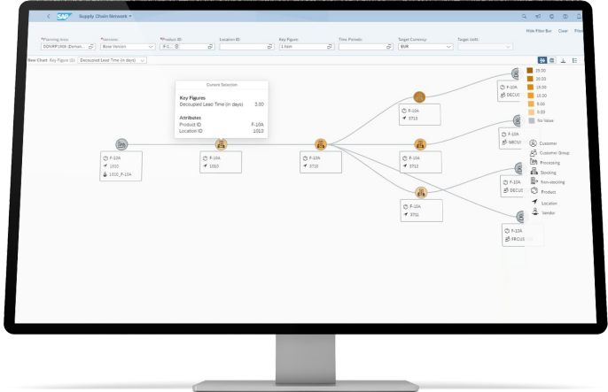This screenshot has width=608, height=392.
Task: Click Decoupled Lead Time value 3.00 in popup
Action: 259,104
